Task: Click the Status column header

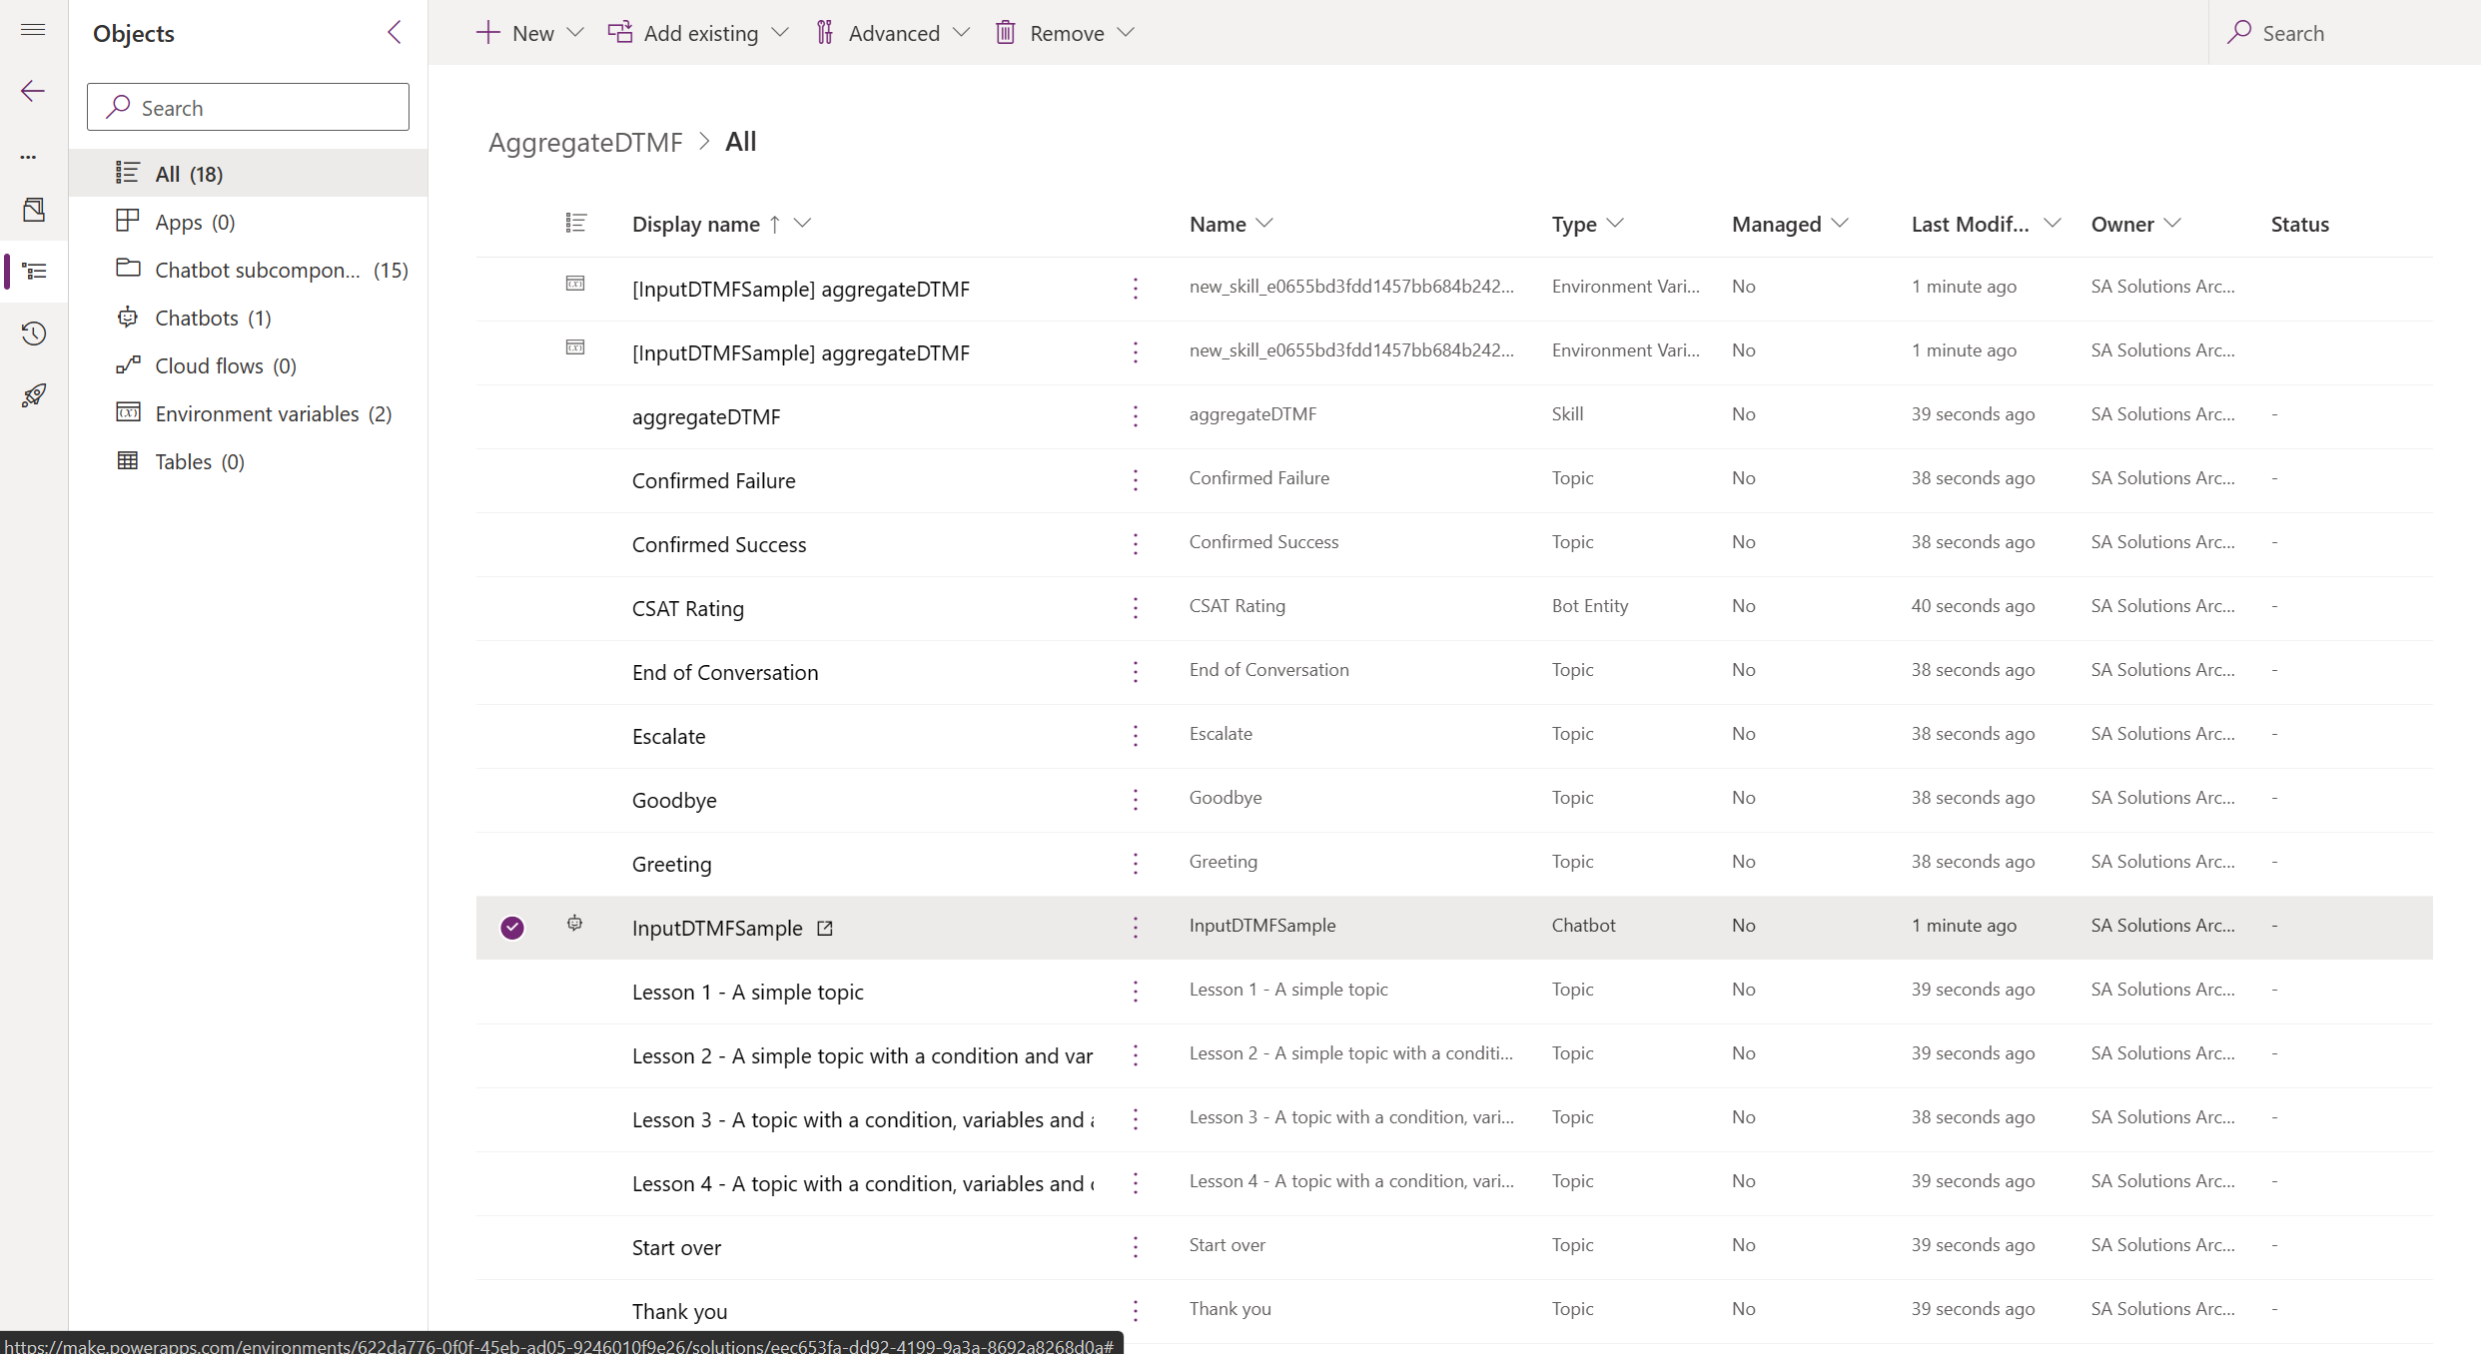Action: [2299, 224]
